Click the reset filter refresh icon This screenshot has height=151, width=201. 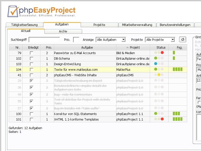coord(183,40)
